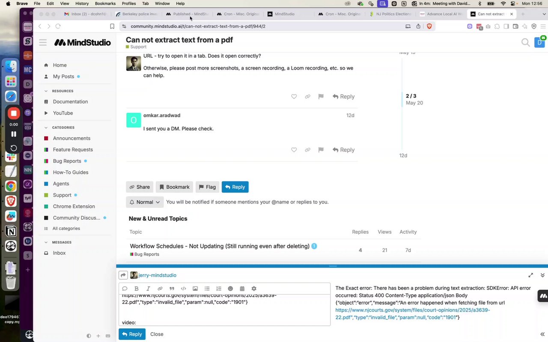The width and height of the screenshot is (548, 342).
Task: Click inside the composer text area
Action: click(224, 310)
